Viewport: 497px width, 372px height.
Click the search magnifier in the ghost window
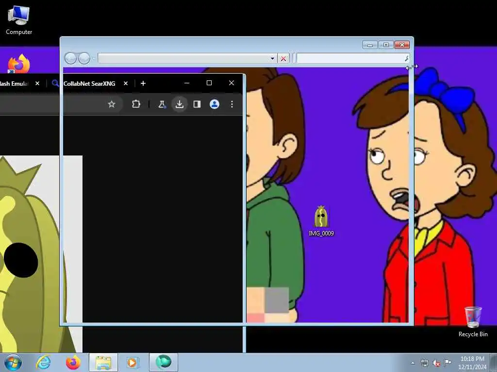[x=407, y=58]
